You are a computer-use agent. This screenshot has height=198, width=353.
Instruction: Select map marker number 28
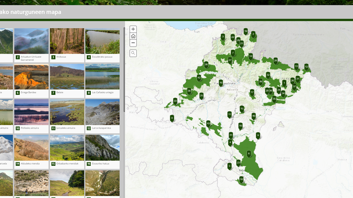(276, 61)
